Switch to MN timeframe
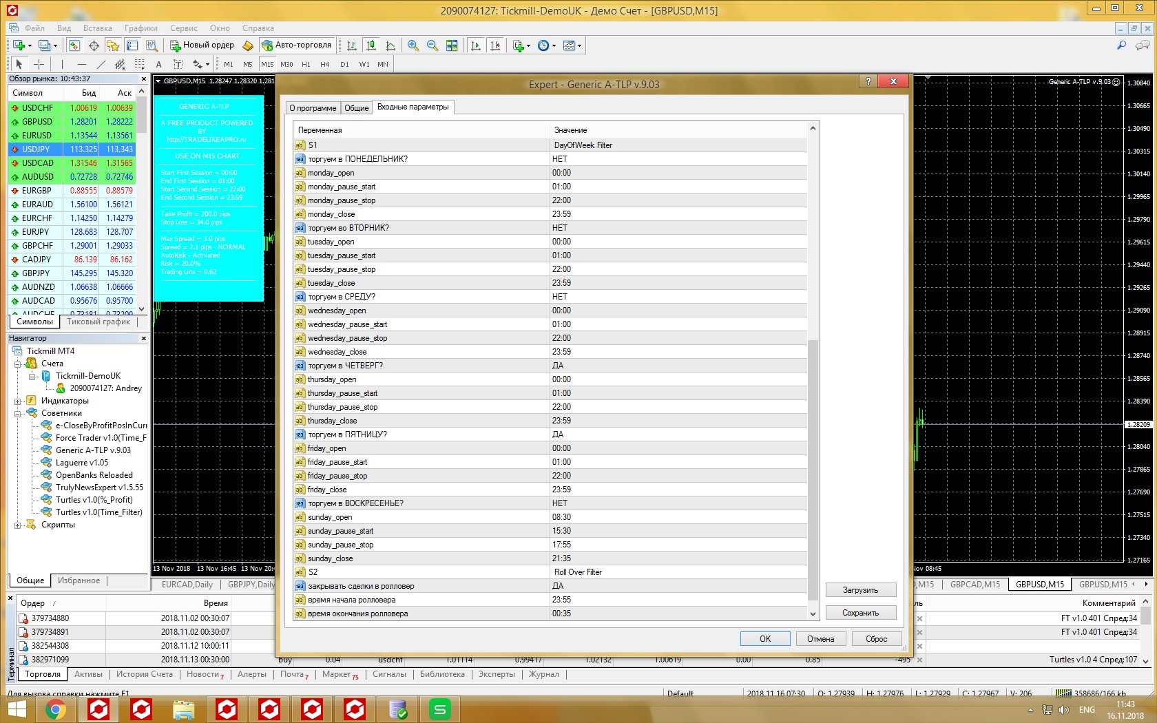The height and width of the screenshot is (723, 1157). (x=383, y=64)
